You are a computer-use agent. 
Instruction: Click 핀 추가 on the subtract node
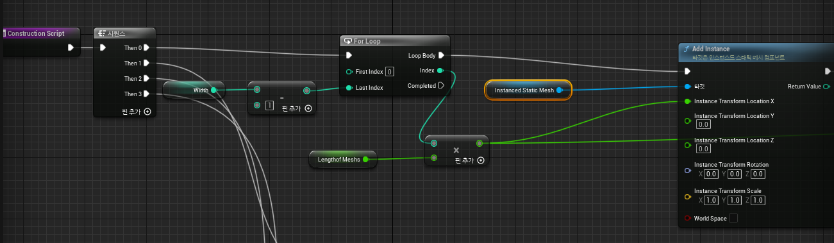click(297, 108)
